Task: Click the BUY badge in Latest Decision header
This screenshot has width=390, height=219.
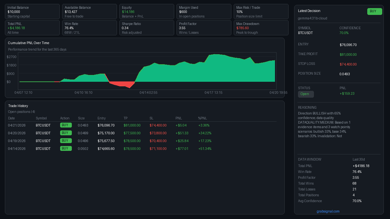Action: coord(374,11)
